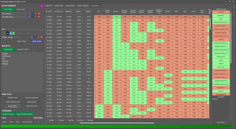Click the Export data button

click(x=222, y=122)
